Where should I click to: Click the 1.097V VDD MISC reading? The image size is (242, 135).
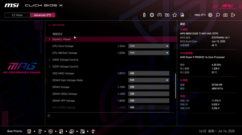click(x=121, y=73)
